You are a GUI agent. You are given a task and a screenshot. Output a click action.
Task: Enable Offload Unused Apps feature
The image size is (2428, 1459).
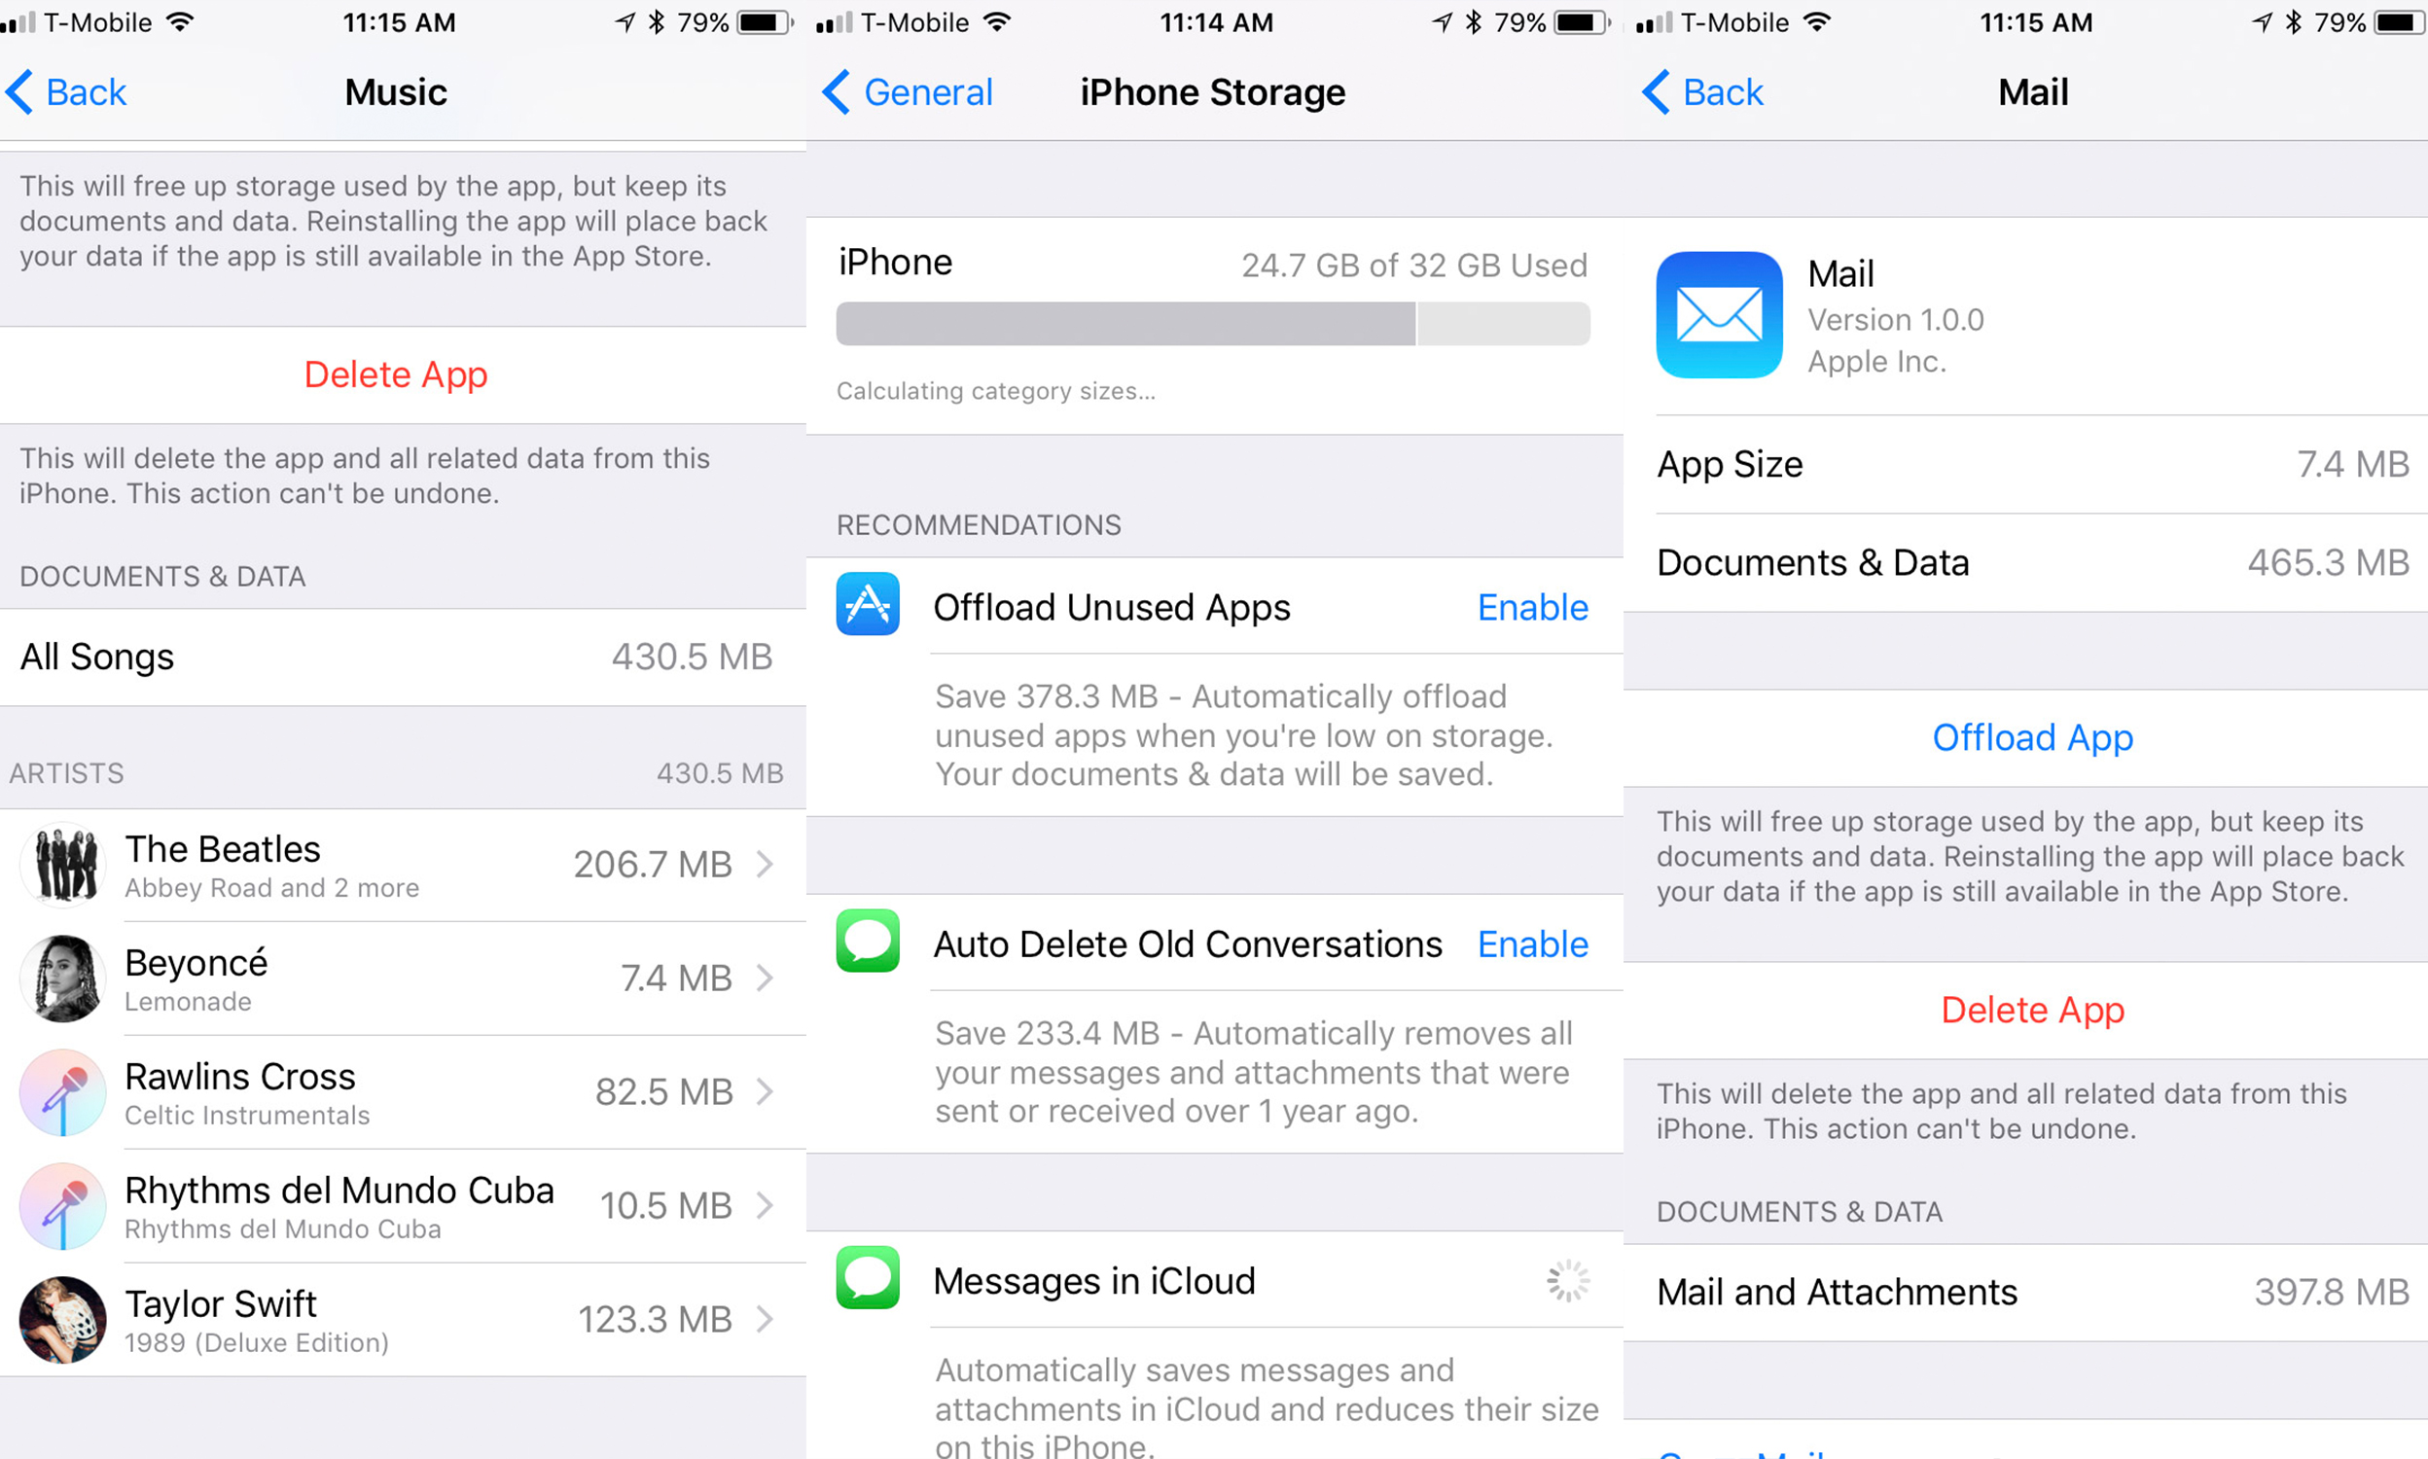coord(1533,605)
